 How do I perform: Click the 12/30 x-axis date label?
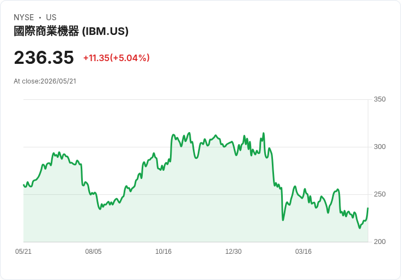pos(233,251)
